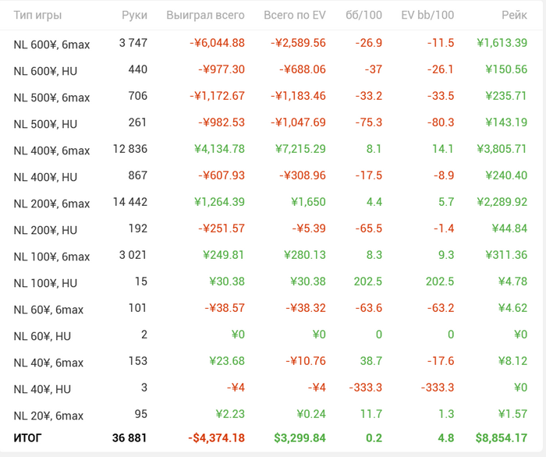Click hands value '3 747'

tap(133, 43)
